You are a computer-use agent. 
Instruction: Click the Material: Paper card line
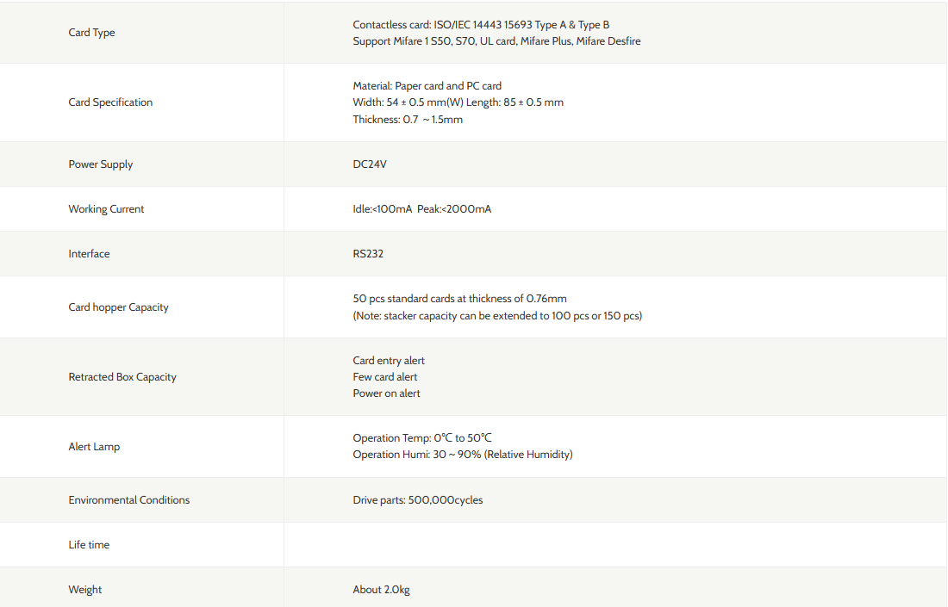[x=427, y=86]
